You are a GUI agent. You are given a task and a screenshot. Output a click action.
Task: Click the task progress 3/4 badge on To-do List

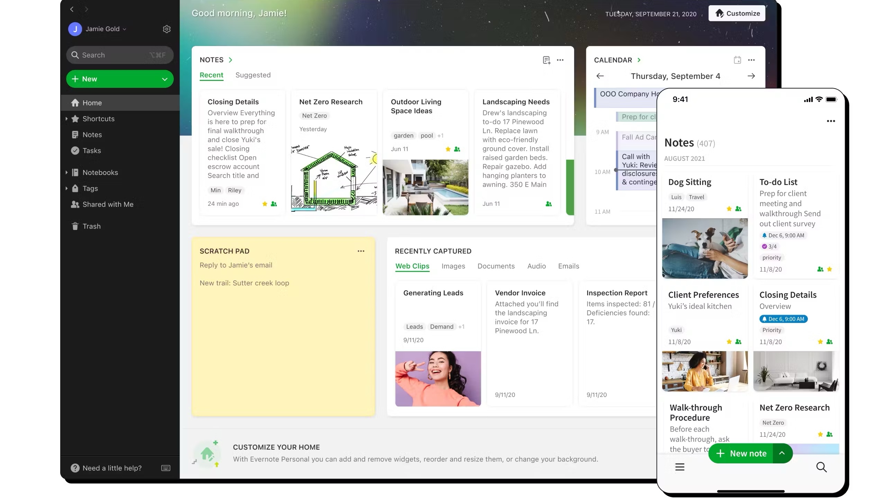pos(769,247)
